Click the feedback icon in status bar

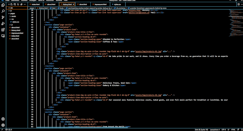tap(238, 130)
